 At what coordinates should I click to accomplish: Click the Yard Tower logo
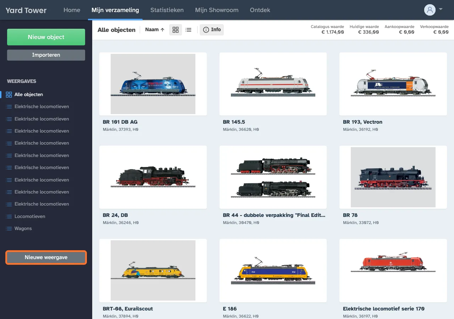[26, 10]
